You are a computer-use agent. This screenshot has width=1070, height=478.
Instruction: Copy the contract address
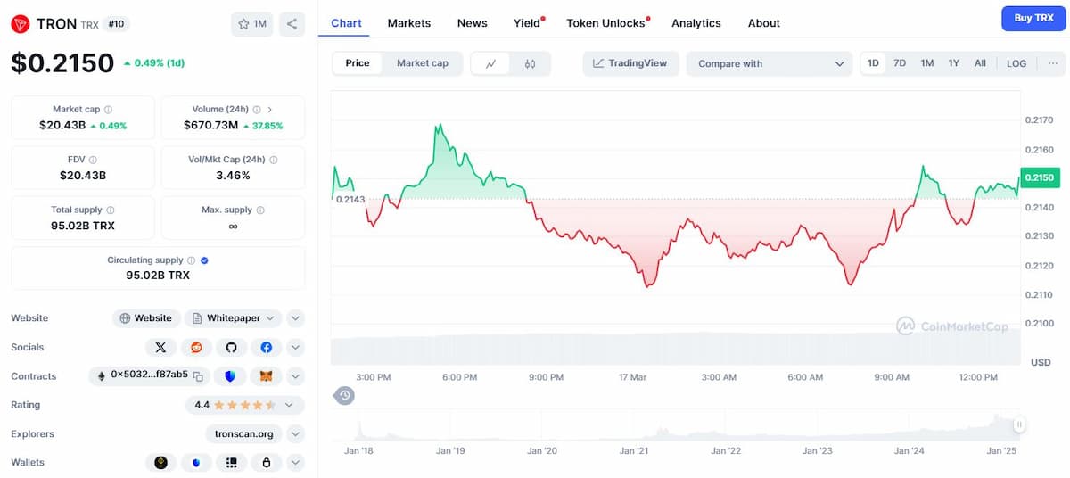pyautogui.click(x=199, y=376)
